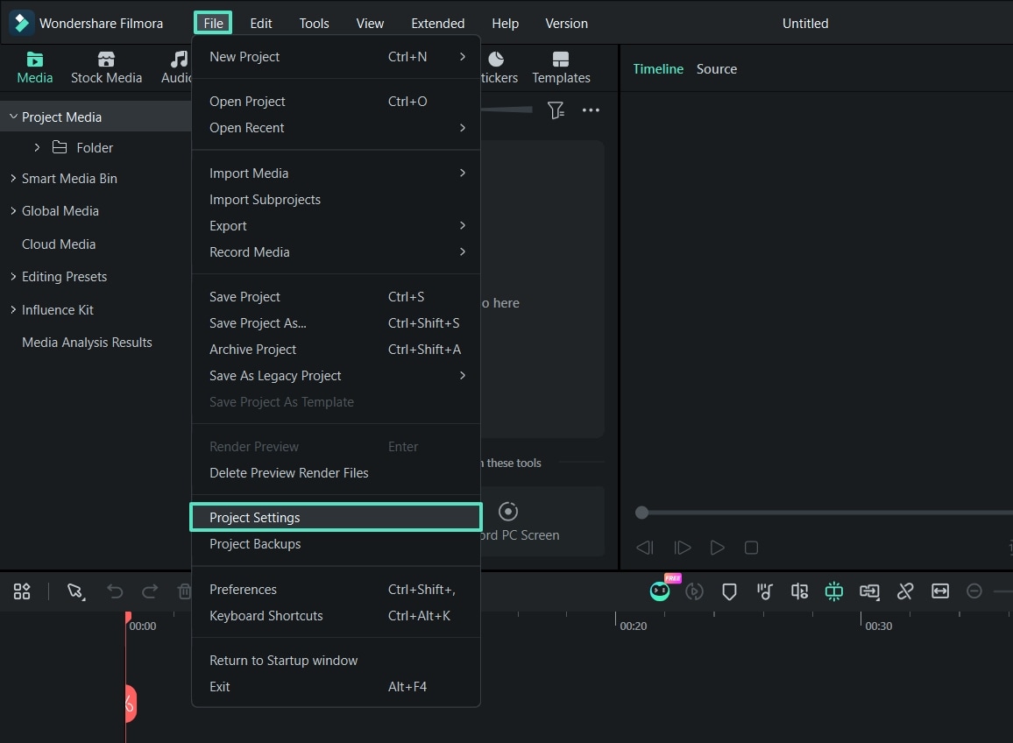Viewport: 1013px width, 743px height.
Task: Open the AI assistant with FREE badge
Action: pos(660,590)
